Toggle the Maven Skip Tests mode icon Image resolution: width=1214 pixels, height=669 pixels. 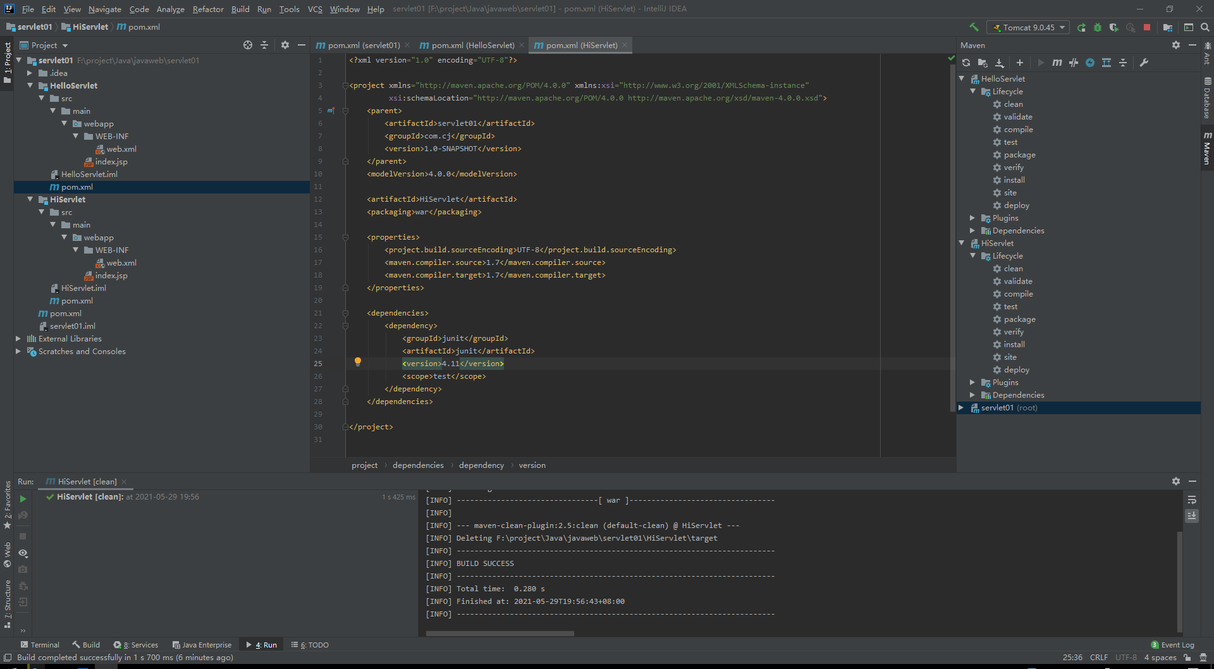click(1074, 63)
